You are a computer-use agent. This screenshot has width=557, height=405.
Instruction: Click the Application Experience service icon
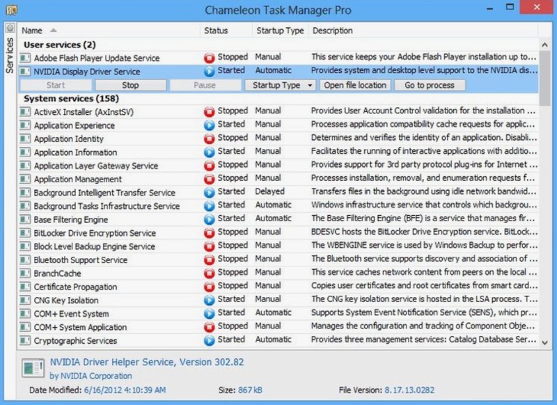point(25,125)
